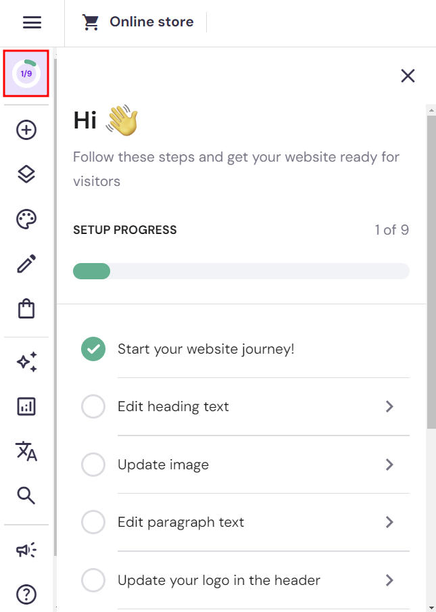
Task: Open website styles palette icon
Action: pos(26,219)
